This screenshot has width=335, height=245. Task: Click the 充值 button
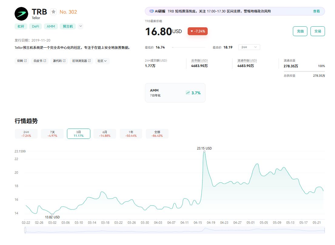(x=300, y=31)
